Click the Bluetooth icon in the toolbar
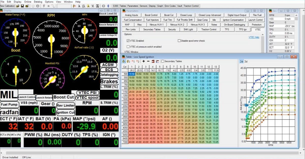This screenshot has width=305, height=159. [108, 6]
